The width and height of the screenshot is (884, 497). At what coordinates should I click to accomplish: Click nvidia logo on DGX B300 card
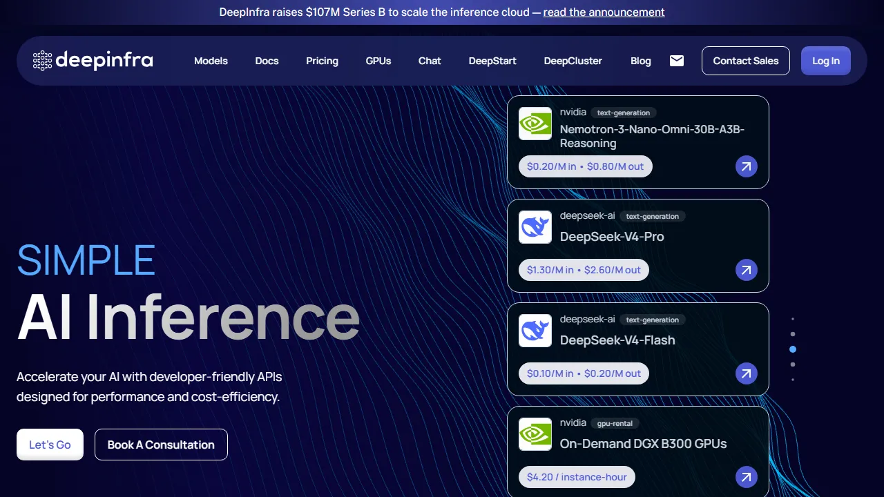[x=535, y=434]
